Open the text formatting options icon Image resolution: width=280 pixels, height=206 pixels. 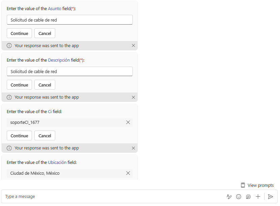pyautogui.click(x=229, y=197)
